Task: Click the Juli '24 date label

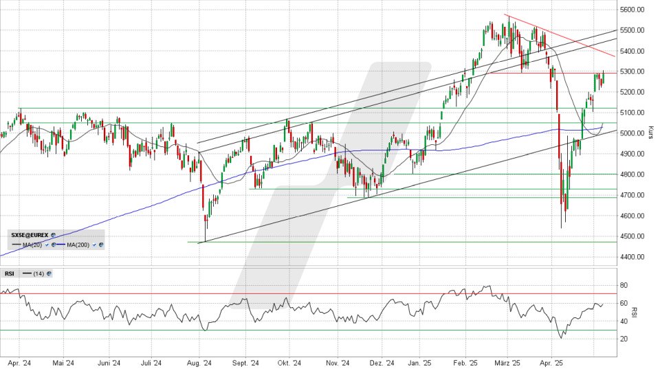Action: point(151,363)
